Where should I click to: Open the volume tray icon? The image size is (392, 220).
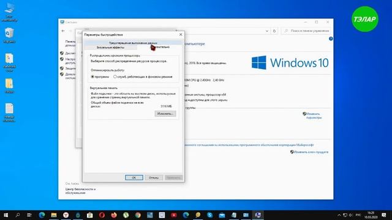click(x=351, y=215)
